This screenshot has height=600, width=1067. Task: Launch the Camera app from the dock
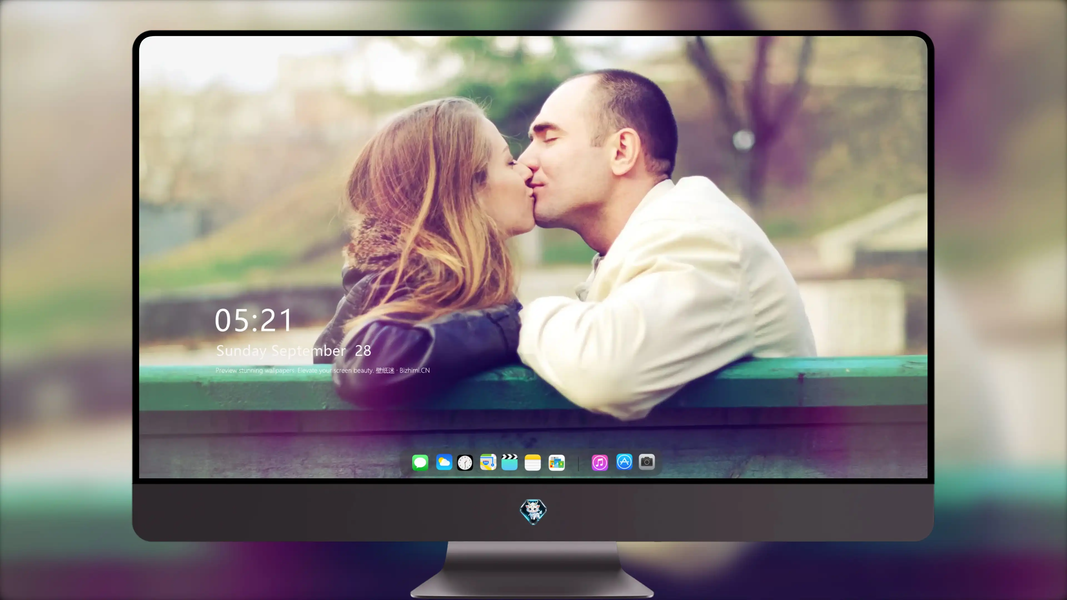[647, 462]
